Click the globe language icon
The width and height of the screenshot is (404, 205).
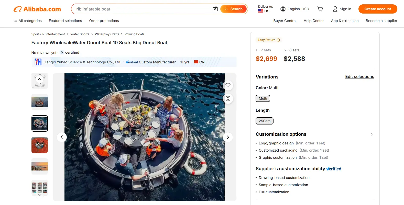(x=283, y=9)
